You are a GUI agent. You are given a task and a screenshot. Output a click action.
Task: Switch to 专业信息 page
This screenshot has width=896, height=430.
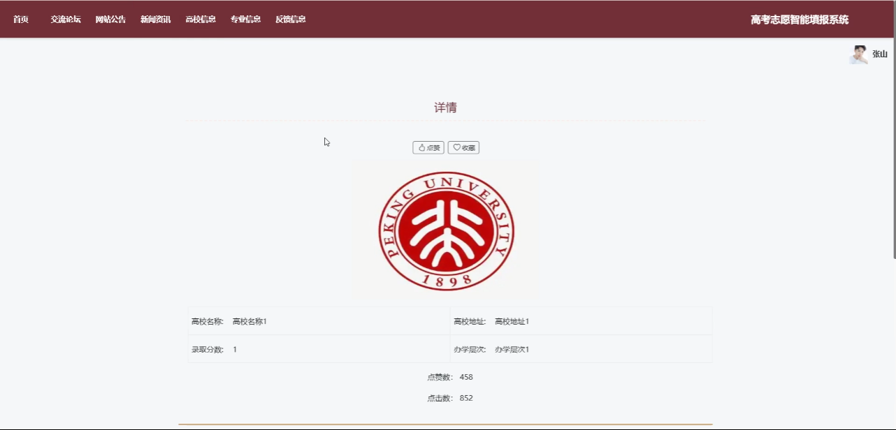pyautogui.click(x=245, y=20)
